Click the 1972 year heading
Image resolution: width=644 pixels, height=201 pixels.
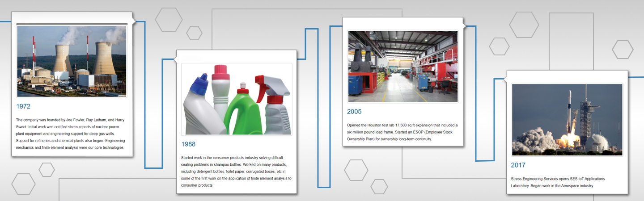[23, 107]
